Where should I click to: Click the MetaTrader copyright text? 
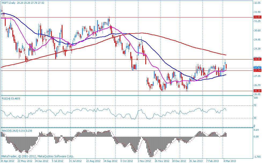37,156
